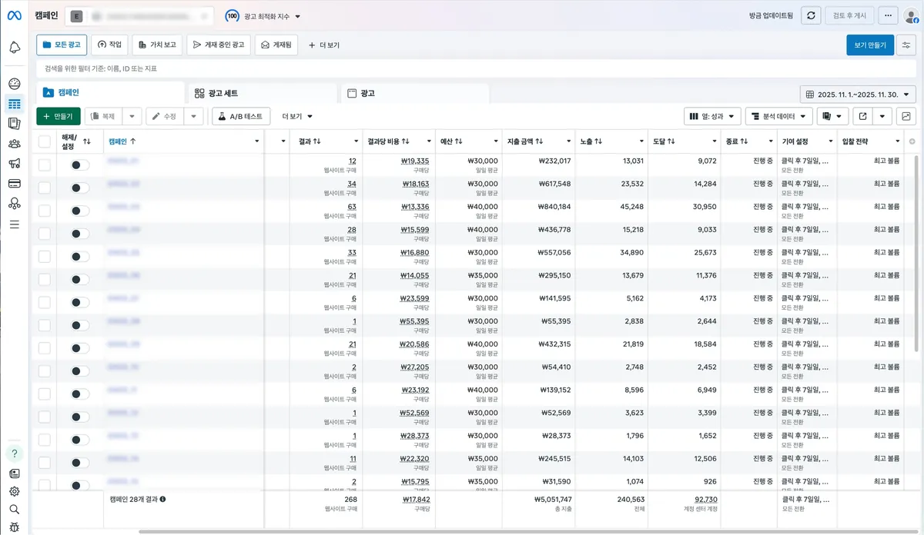The width and height of the screenshot is (924, 535).
Task: Click the help question mark icon
Action: click(x=14, y=454)
